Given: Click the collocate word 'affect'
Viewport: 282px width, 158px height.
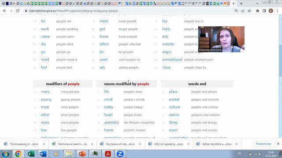Looking at the screenshot, I should point(104,44).
